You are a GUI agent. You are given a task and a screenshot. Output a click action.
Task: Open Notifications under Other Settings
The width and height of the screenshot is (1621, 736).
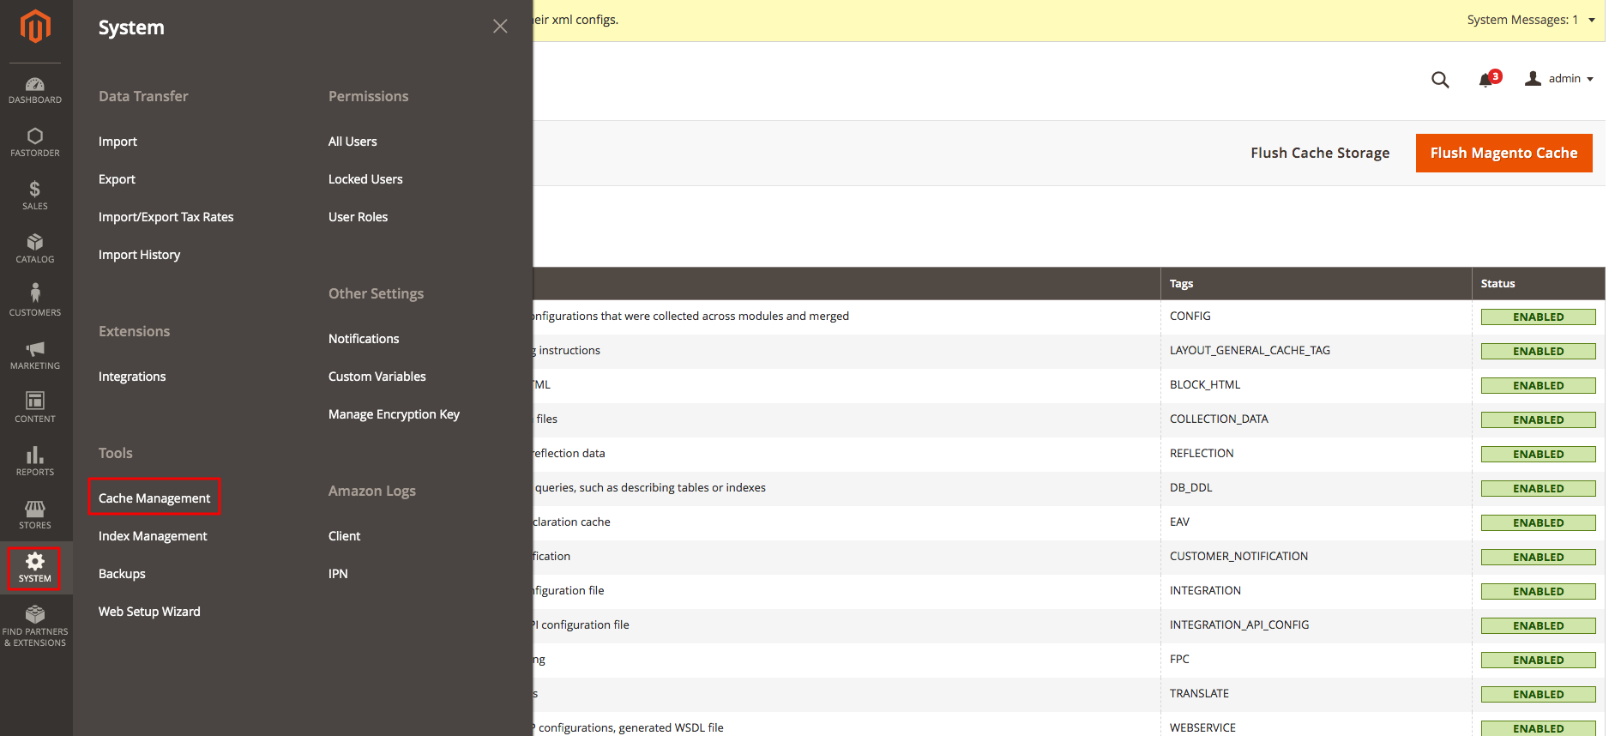364,339
